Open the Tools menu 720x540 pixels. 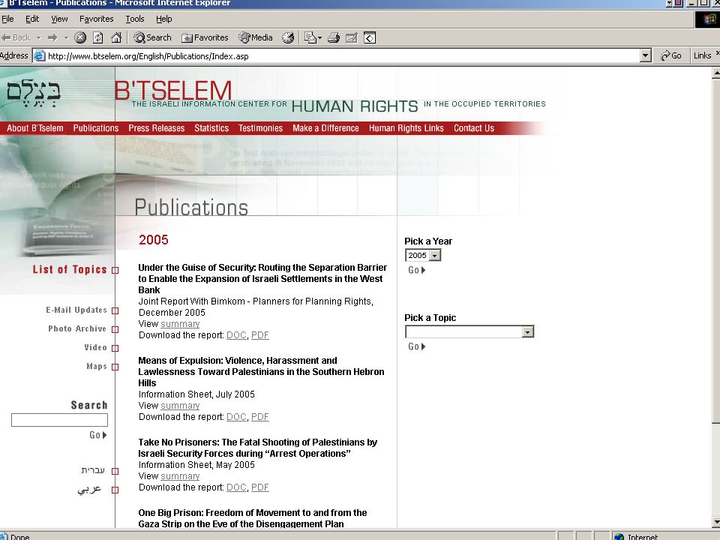click(x=135, y=19)
